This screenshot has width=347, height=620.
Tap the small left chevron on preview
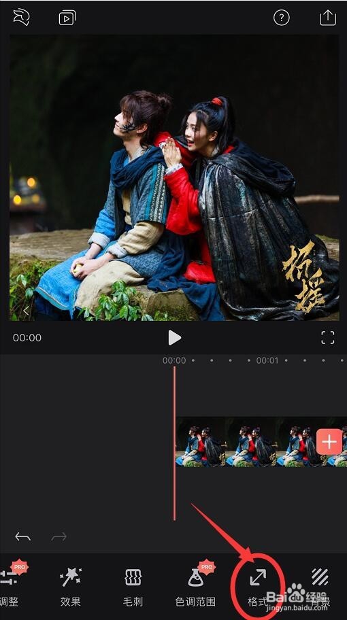26,311
